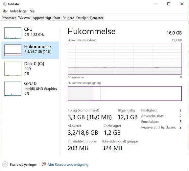Switch to the Tjenester tab
189x171 pixels.
coord(96,18)
